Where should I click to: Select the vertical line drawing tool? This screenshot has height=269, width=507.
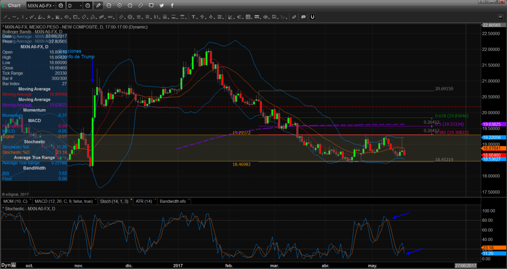click(23, 17)
